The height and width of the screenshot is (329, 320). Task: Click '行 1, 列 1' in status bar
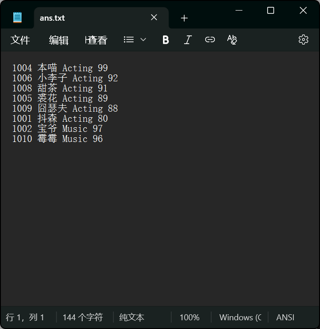pos(25,317)
